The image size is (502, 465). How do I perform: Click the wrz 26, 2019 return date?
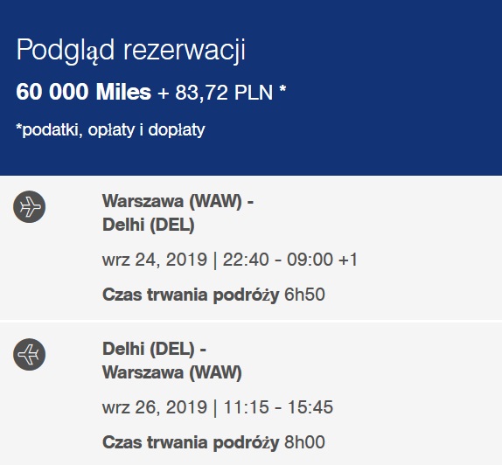pos(155,407)
